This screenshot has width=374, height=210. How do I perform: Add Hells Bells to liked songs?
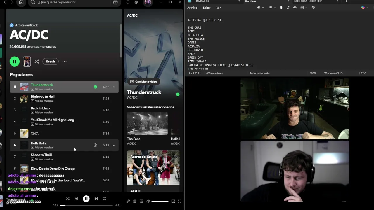95,145
